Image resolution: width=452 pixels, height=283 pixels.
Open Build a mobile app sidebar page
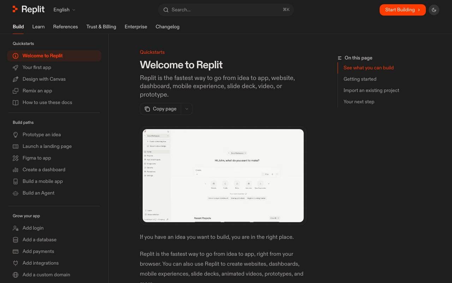pyautogui.click(x=54, y=181)
